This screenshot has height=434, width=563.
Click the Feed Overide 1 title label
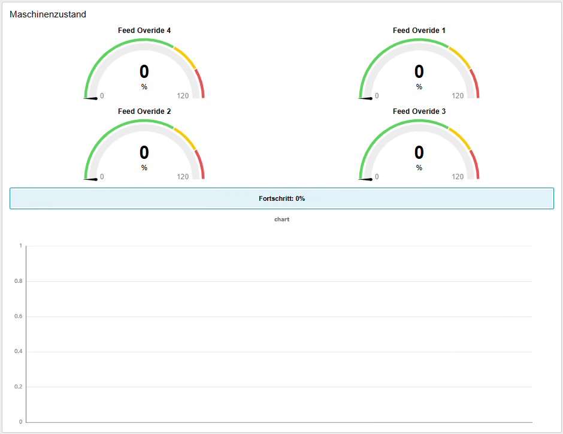point(419,31)
